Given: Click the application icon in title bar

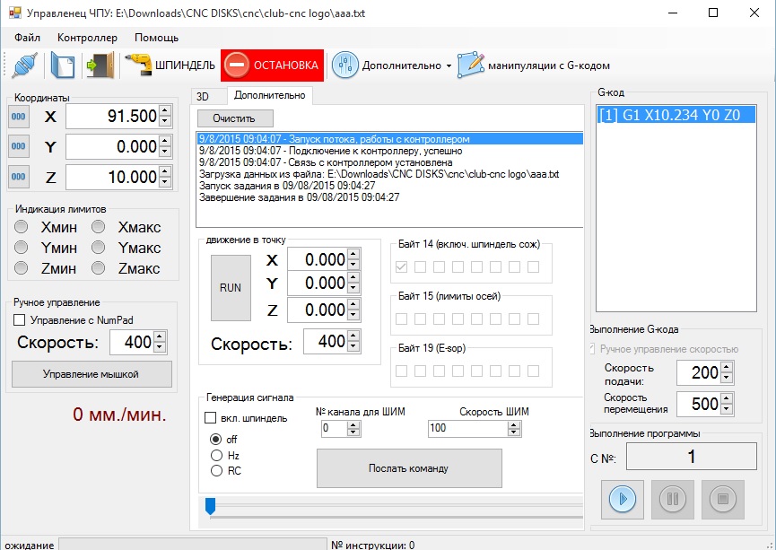Looking at the screenshot, I should point(15,13).
